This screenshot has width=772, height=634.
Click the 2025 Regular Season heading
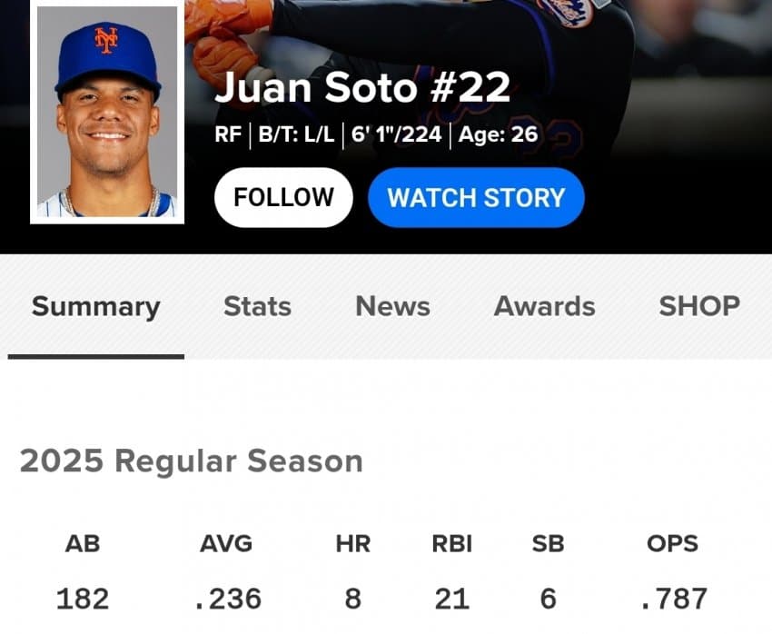[x=191, y=461]
